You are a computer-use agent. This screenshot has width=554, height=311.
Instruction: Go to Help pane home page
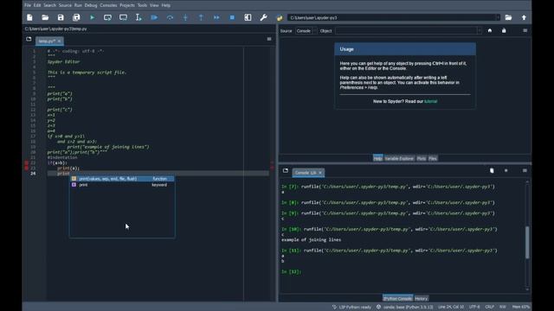pos(490,31)
